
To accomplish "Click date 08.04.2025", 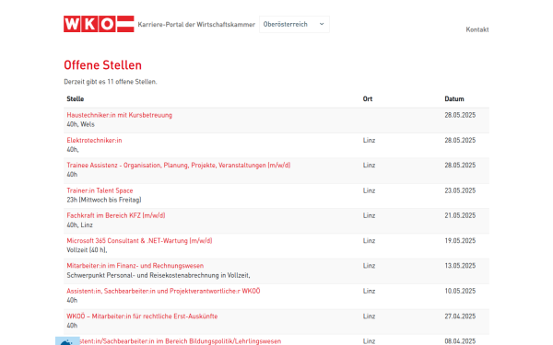I will 460,341.
